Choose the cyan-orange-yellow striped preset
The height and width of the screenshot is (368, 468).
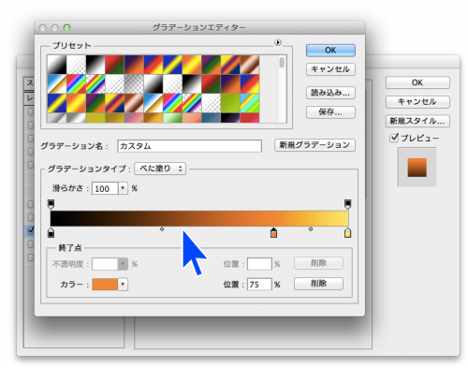coord(250,103)
